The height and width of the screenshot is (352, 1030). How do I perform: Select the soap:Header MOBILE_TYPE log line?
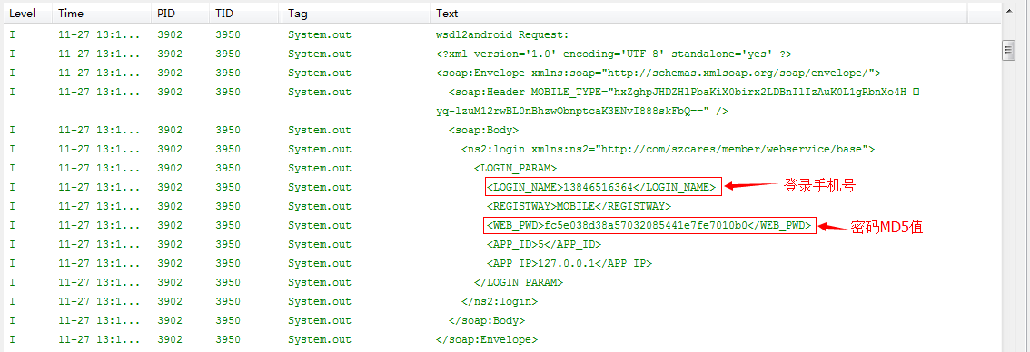tap(683, 92)
